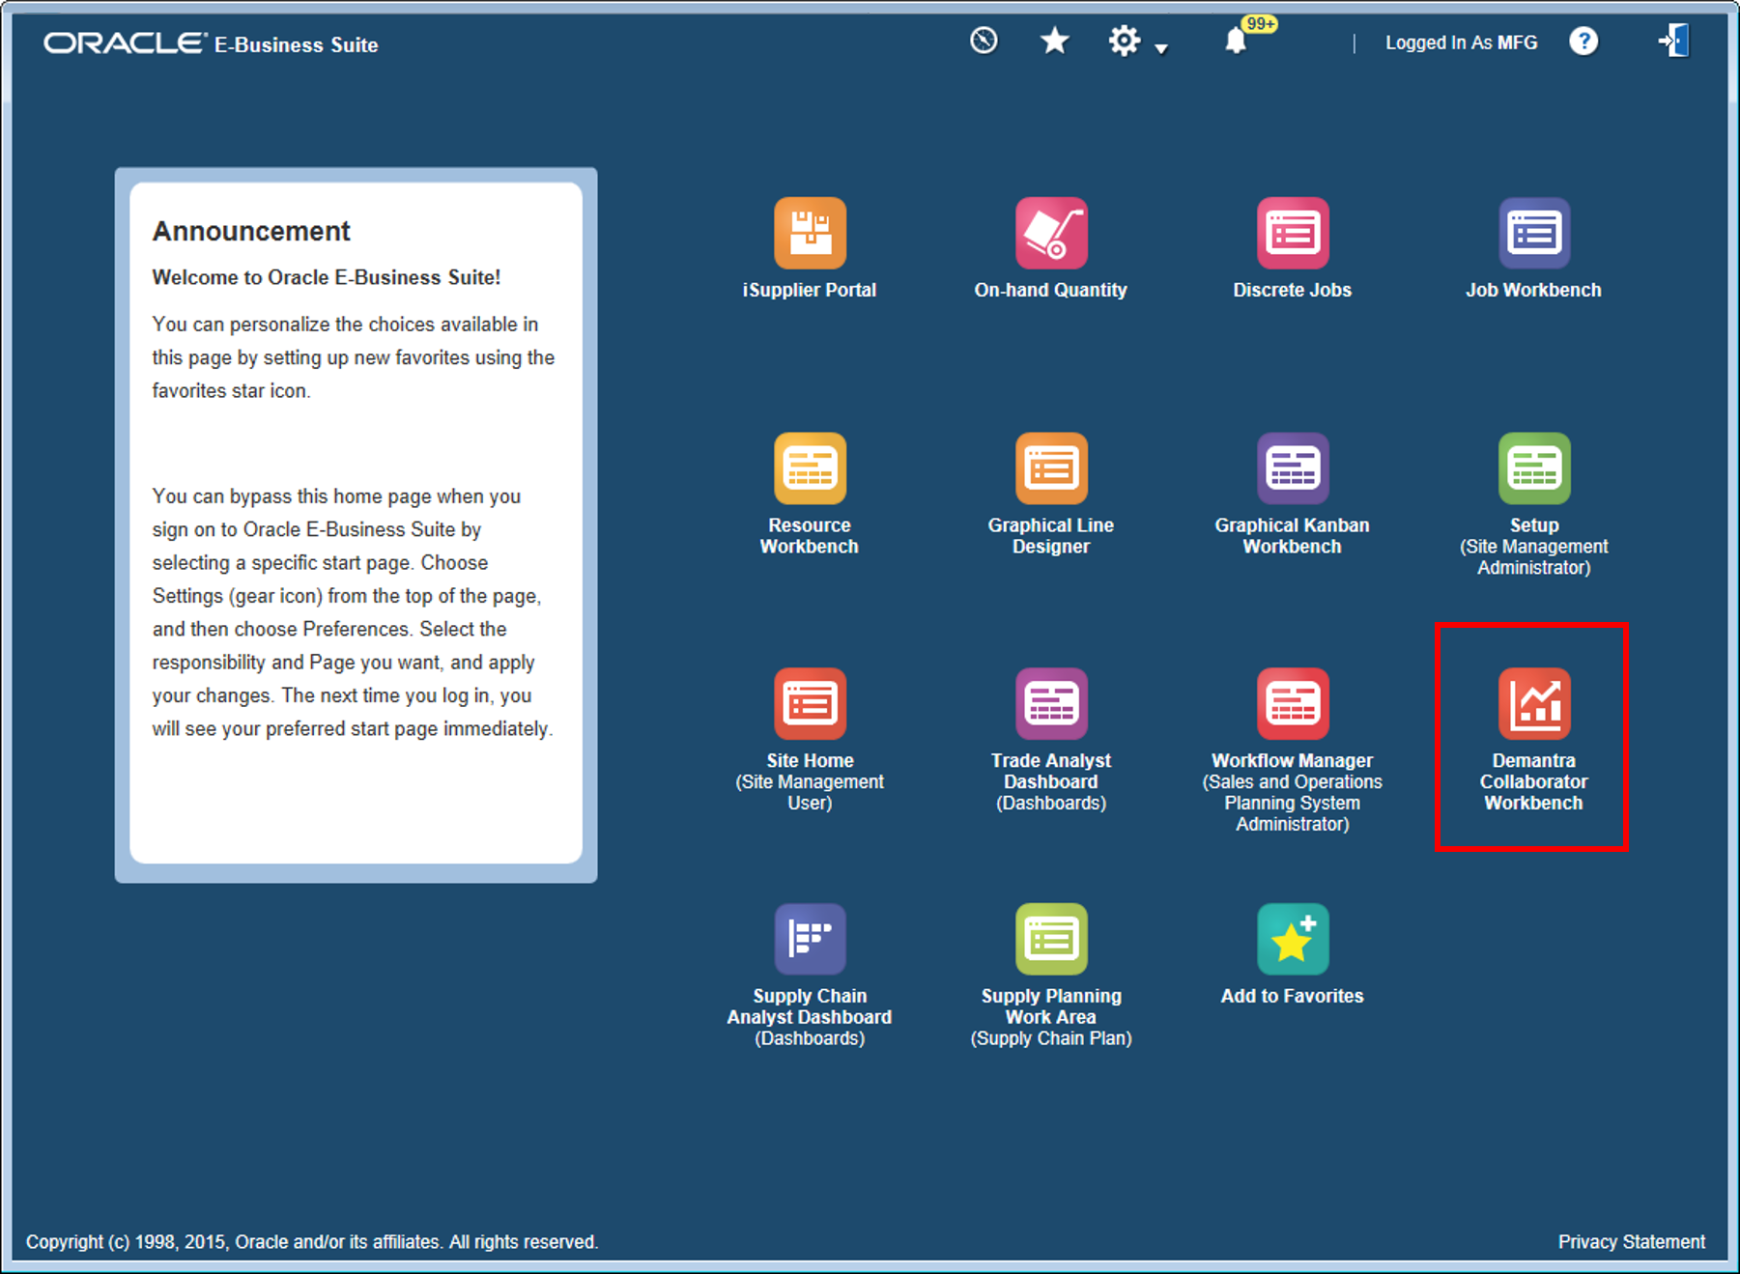Image resolution: width=1740 pixels, height=1274 pixels.
Task: Open the Favorites star menu
Action: [1054, 42]
